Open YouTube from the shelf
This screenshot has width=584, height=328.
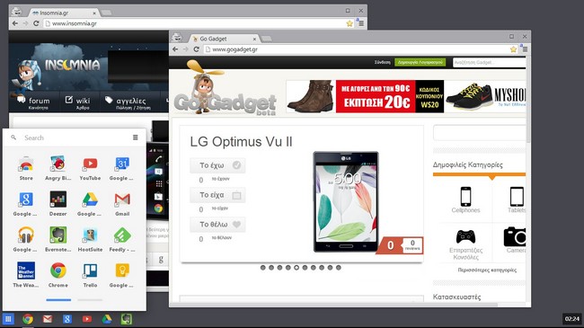[87, 319]
